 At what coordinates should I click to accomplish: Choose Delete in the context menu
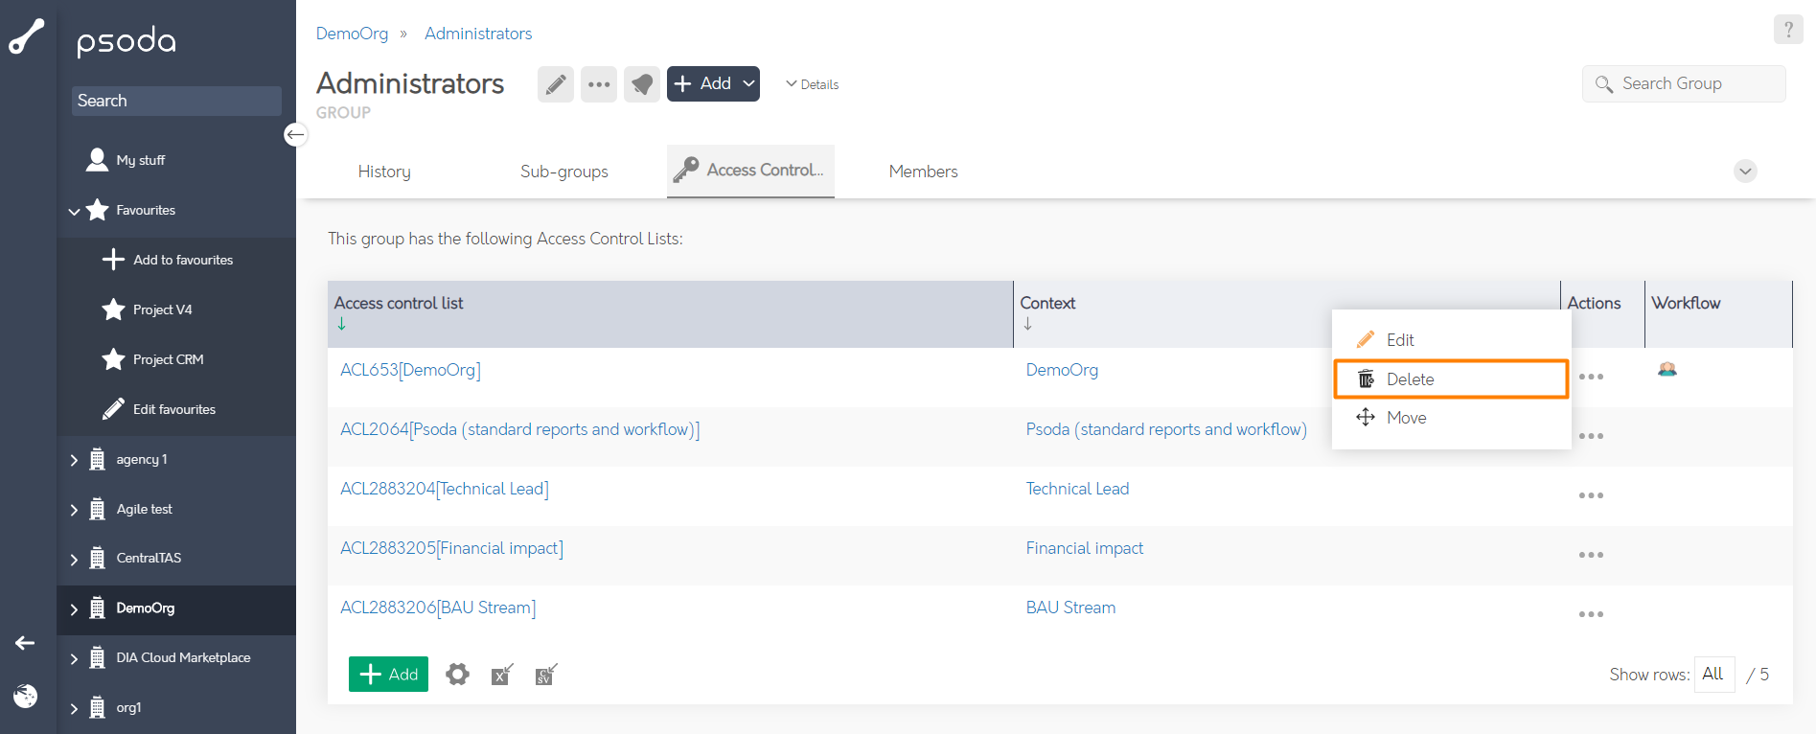click(1451, 378)
